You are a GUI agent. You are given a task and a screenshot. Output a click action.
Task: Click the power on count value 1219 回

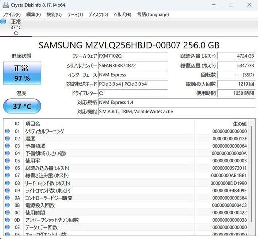click(236, 84)
